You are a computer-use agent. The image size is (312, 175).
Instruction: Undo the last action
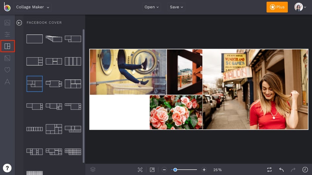point(281,170)
